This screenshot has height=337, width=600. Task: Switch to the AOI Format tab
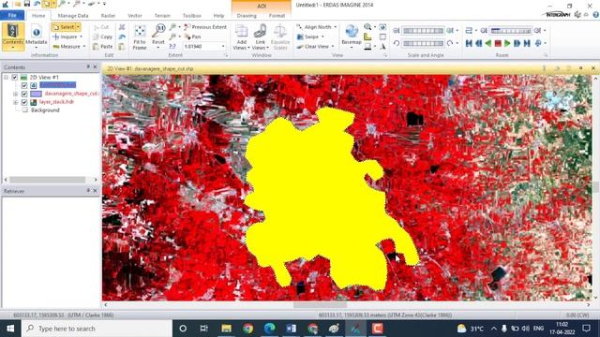click(277, 16)
